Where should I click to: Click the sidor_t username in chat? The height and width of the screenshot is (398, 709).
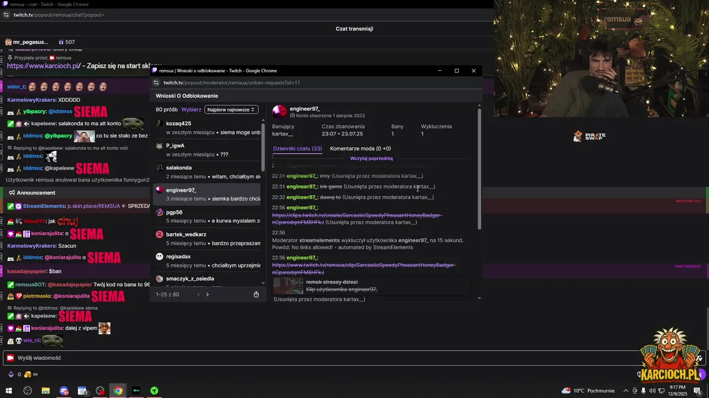[x=17, y=87]
